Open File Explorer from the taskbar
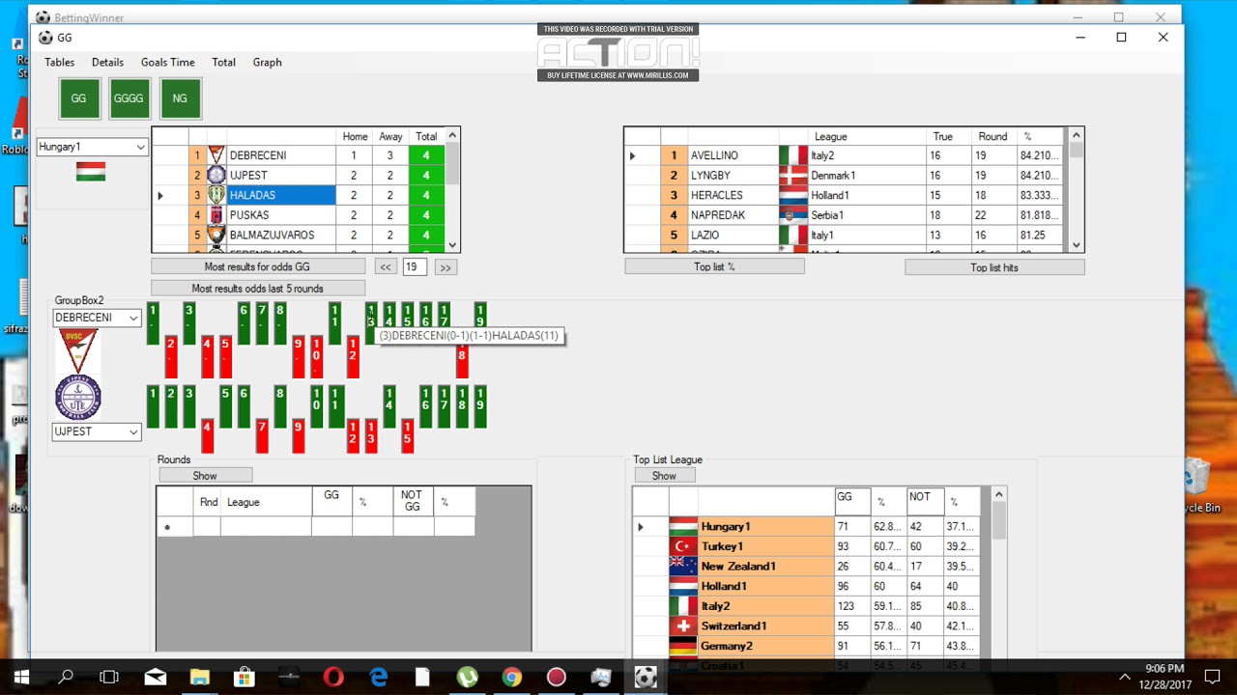Viewport: 1237px width, 695px height. click(x=199, y=678)
